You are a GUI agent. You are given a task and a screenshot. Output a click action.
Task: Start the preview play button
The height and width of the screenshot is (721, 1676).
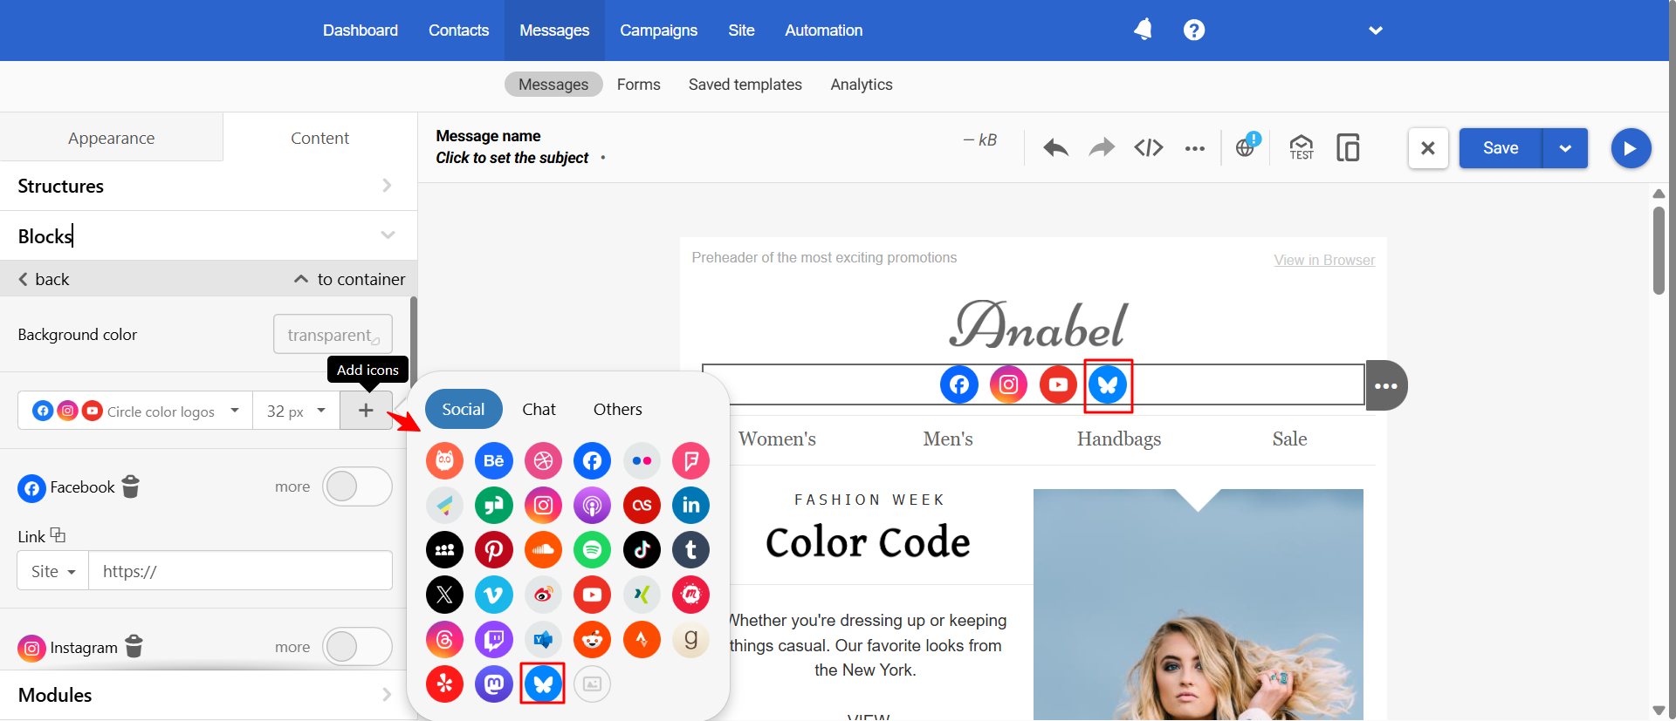[1630, 148]
